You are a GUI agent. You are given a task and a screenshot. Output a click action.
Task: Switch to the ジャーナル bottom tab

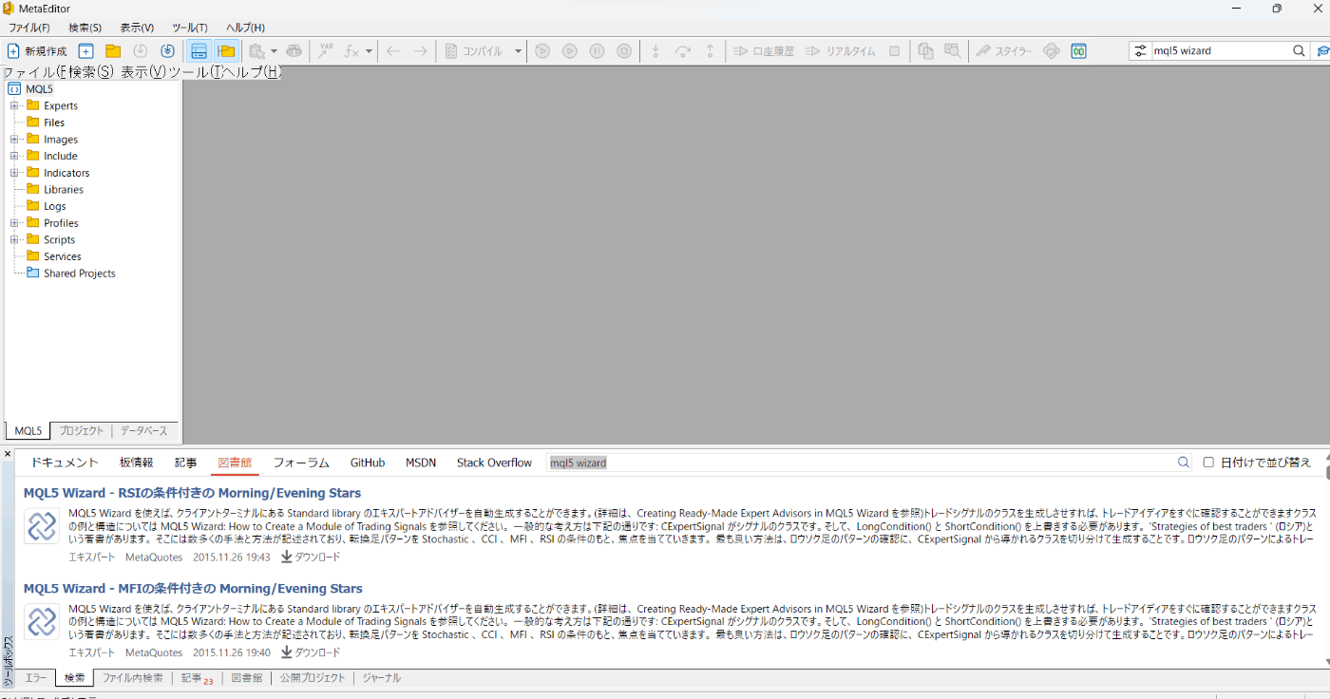point(381,678)
